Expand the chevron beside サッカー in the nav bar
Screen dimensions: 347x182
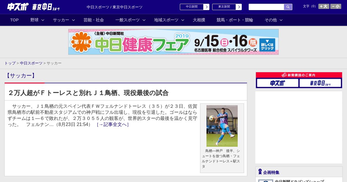73,20
